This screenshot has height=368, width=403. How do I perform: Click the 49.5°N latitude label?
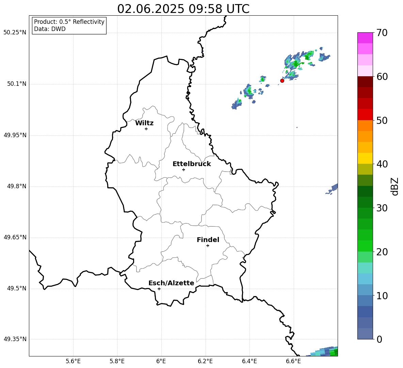17,288
